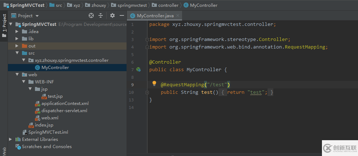Click RequestMapping in the import on line 4
Image resolution: width=358 pixels, height=156 pixels.
tap(305, 47)
